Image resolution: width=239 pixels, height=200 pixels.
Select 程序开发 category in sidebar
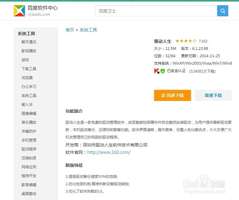(x=29, y=176)
